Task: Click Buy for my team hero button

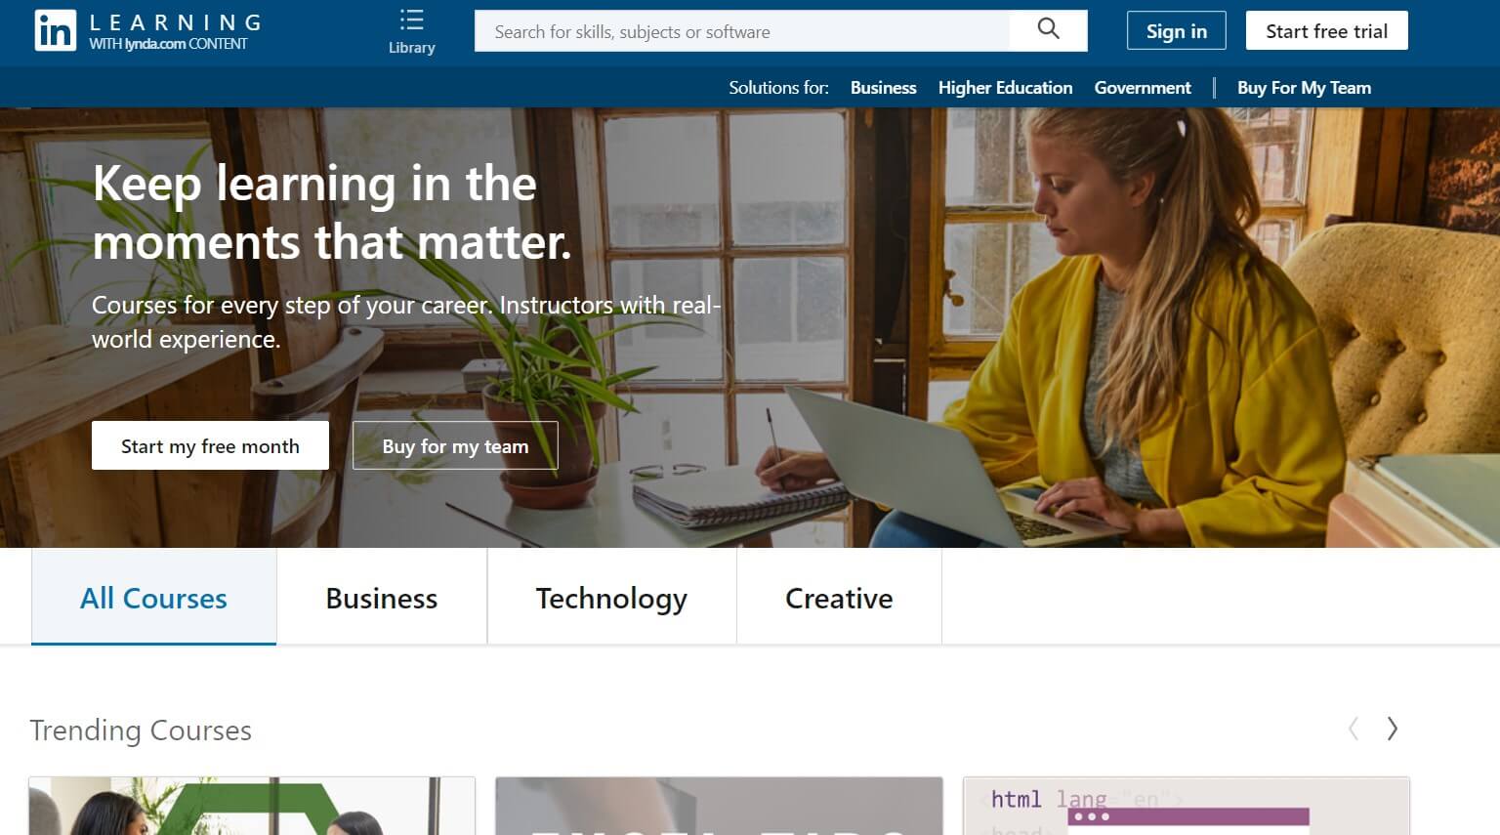Action: 455,445
